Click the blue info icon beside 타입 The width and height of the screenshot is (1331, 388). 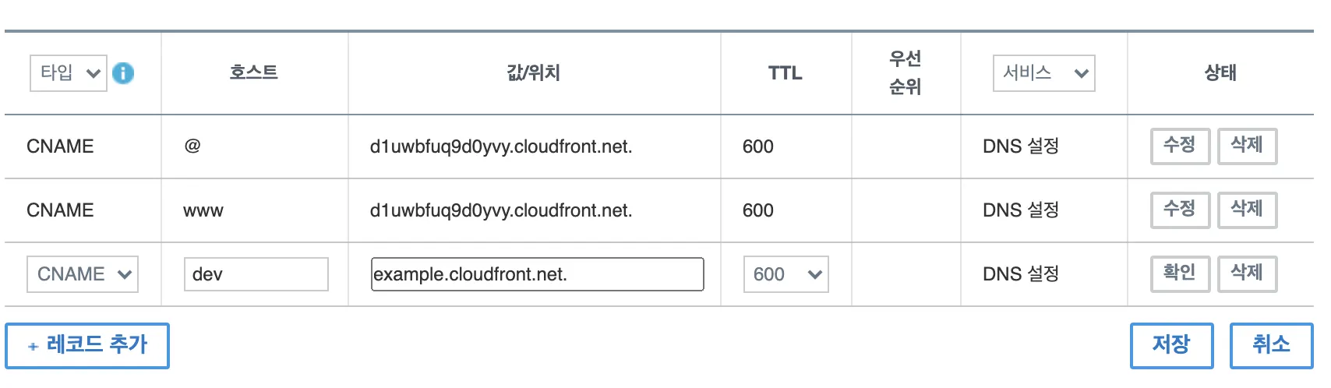[123, 73]
